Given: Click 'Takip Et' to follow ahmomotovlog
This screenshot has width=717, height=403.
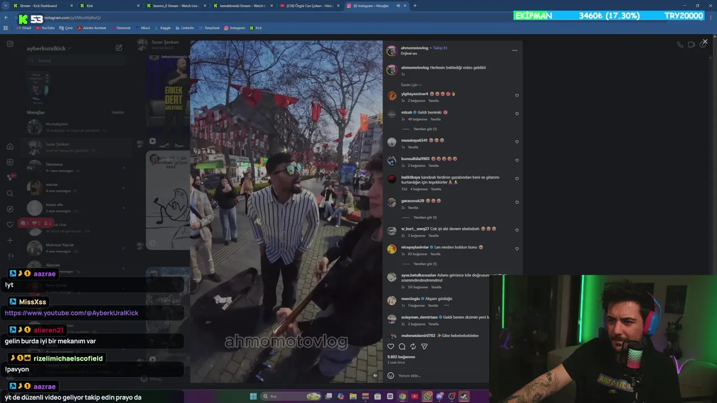Looking at the screenshot, I should click(440, 48).
